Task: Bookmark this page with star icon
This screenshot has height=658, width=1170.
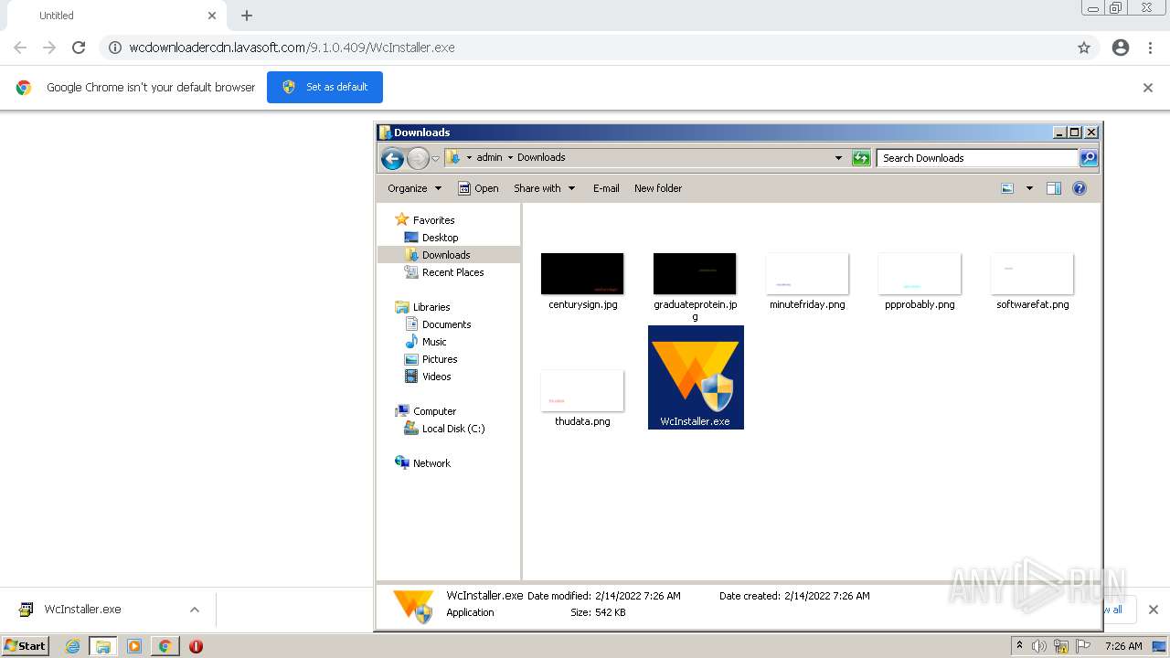Action: click(x=1084, y=48)
